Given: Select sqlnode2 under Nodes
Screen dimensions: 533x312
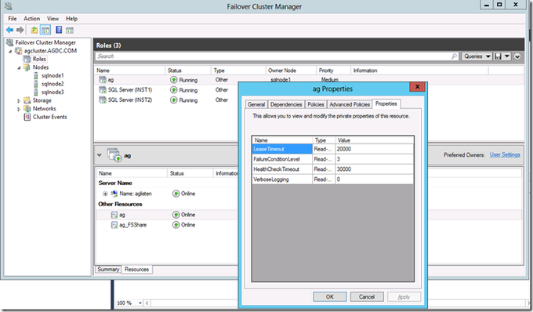Looking at the screenshot, I should coord(53,84).
